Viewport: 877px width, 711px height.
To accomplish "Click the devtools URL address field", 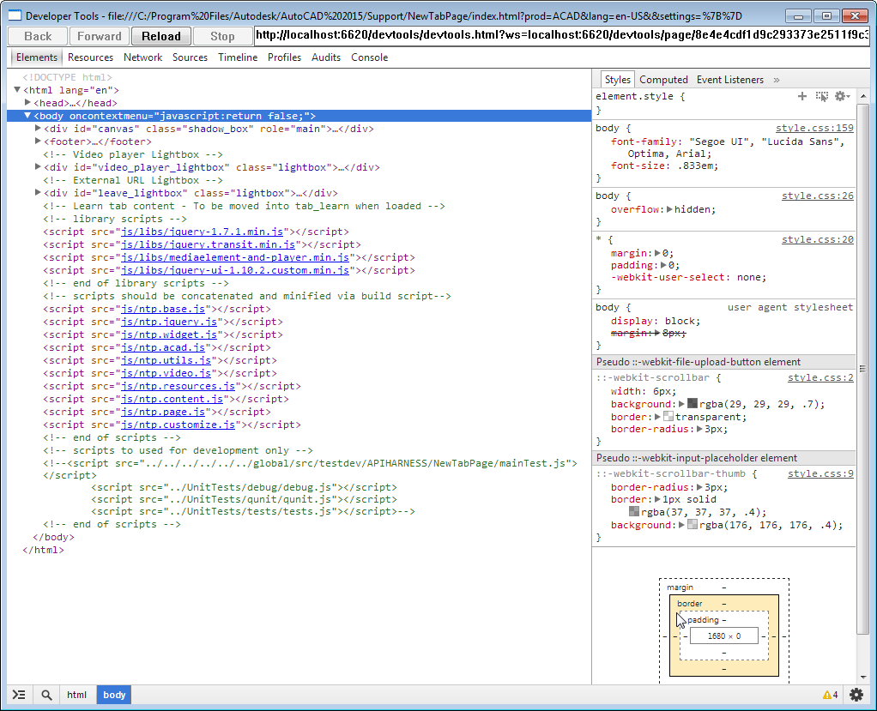I will [562, 36].
